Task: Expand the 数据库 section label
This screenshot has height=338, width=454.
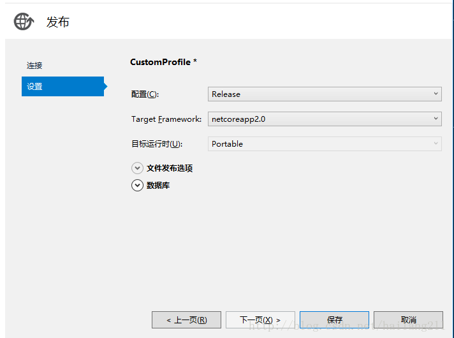Action: tap(158, 186)
